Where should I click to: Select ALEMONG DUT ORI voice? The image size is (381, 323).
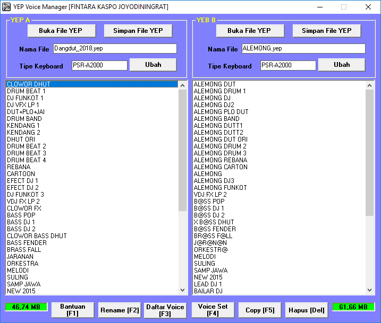[279, 139]
